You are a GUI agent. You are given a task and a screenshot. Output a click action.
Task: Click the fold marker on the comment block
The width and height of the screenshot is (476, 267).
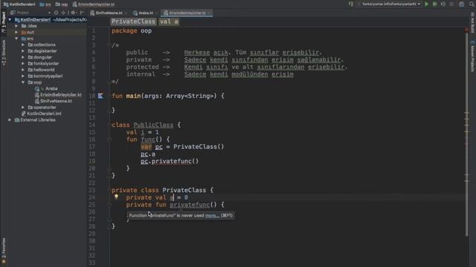coord(109,45)
